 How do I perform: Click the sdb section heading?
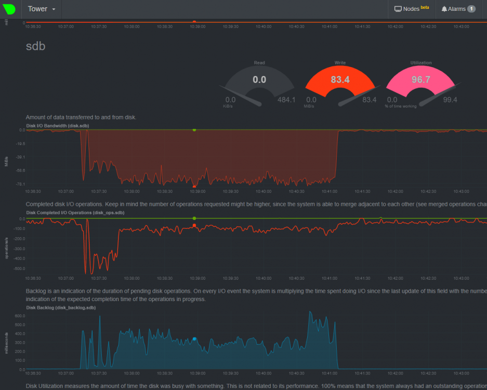coord(36,46)
